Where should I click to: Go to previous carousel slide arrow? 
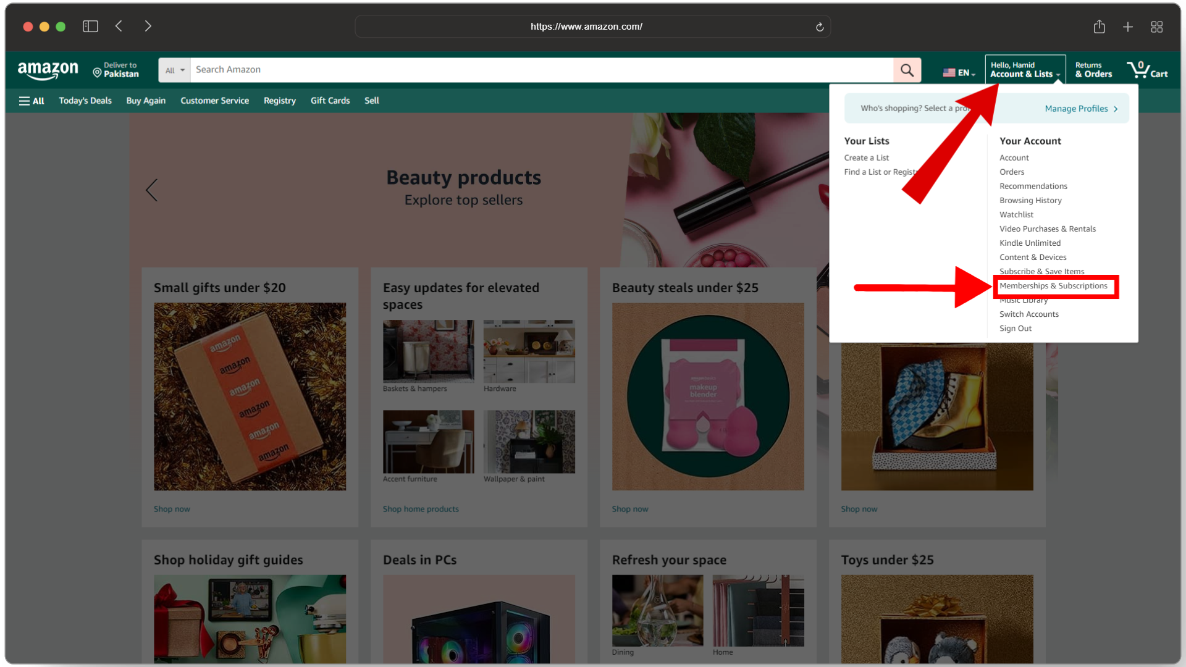(x=152, y=190)
